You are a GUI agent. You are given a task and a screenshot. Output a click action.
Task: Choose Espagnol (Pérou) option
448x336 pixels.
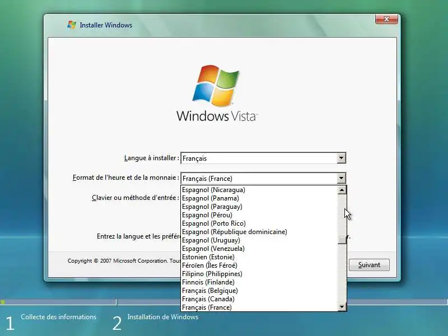259,215
